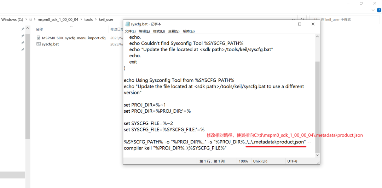This screenshot has width=382, height=188.
Task: Click the .metadata\product.json path text
Action: 278,142
